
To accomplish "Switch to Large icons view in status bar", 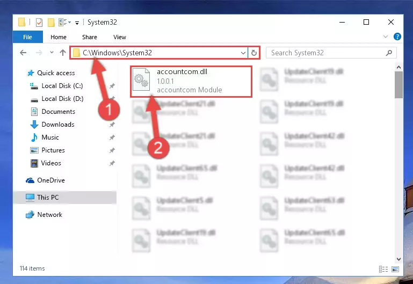I will (395, 269).
